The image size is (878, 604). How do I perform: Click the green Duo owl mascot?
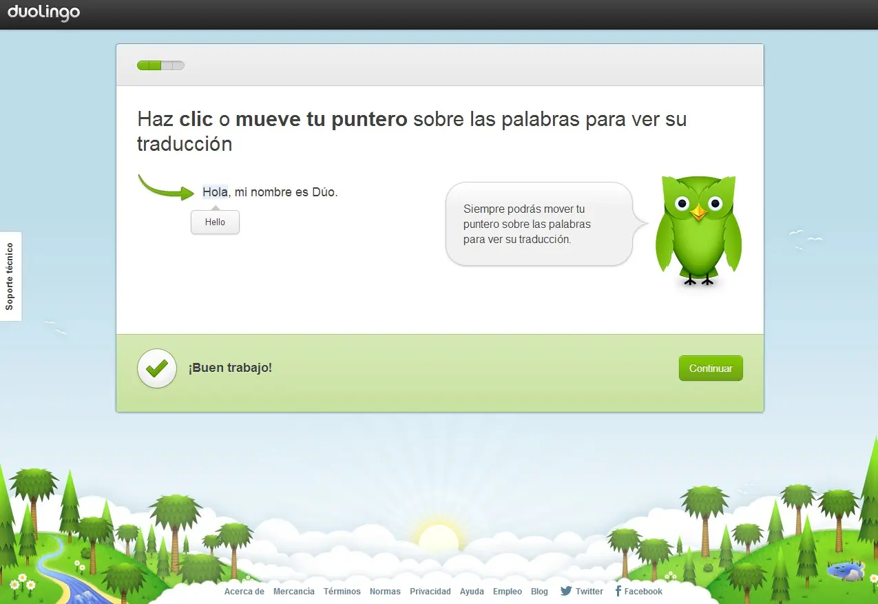(x=698, y=230)
